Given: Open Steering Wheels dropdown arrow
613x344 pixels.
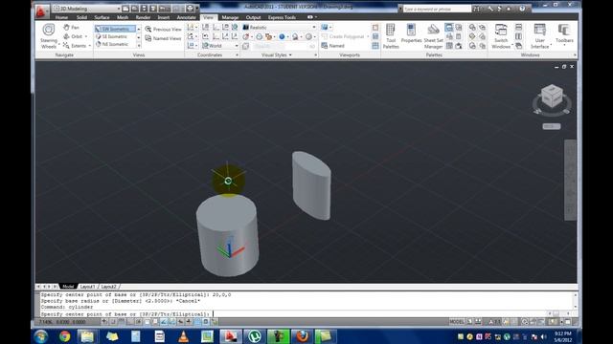Looking at the screenshot, I should (59, 45).
